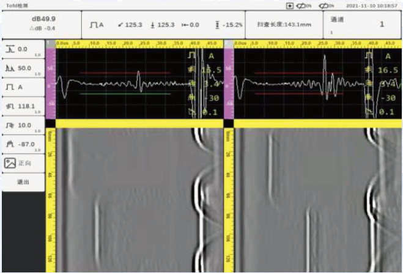Image resolution: width=403 pixels, height=273 pixels.
Task: Select the gate A sidebar item
Action: point(23,87)
